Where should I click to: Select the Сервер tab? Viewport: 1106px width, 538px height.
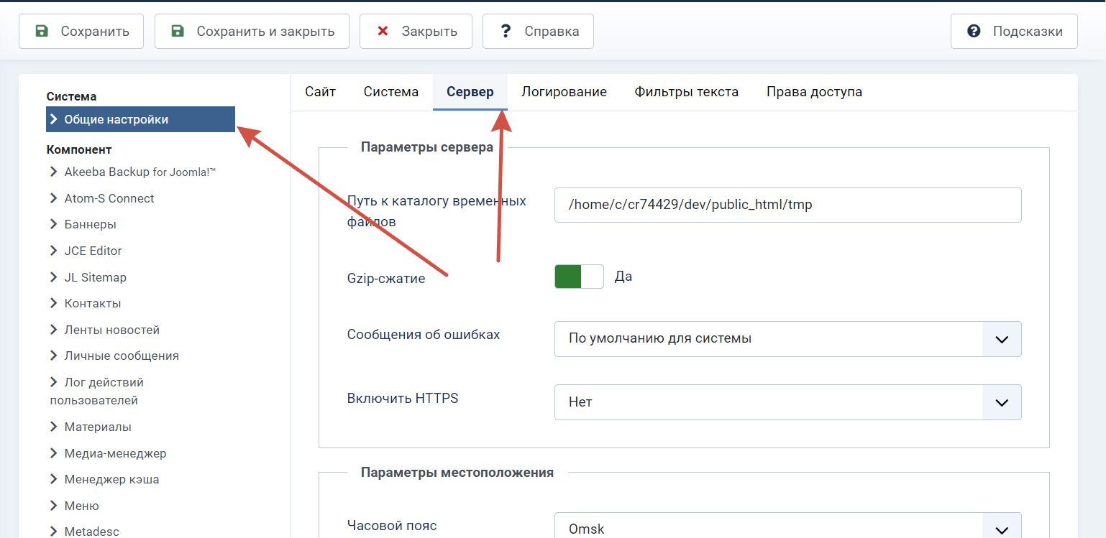pos(470,92)
